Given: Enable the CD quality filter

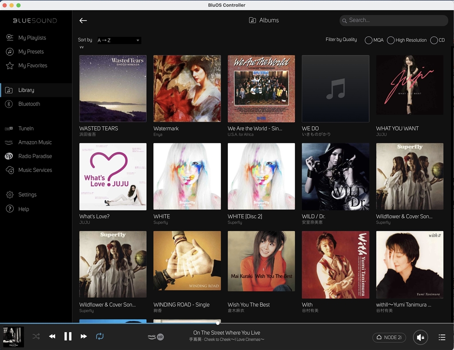Looking at the screenshot, I should (x=434, y=40).
